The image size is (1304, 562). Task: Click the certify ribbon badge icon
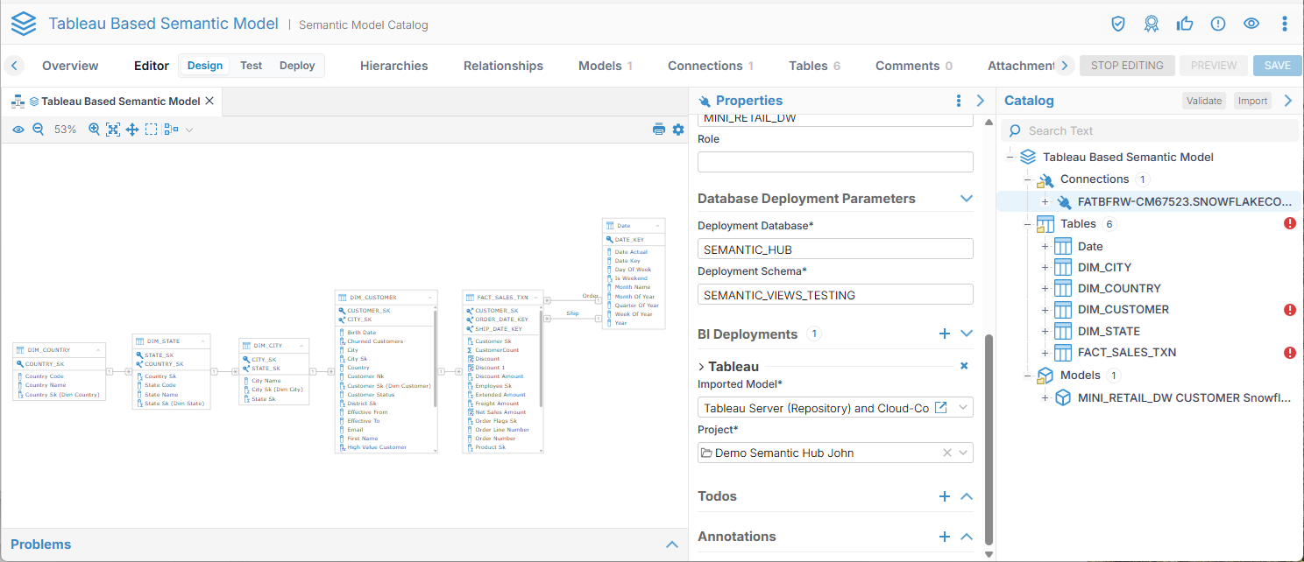[x=1152, y=24]
